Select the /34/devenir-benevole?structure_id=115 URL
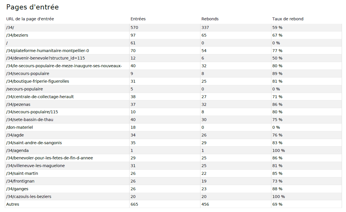The width and height of the screenshot is (346, 212). pos(45,58)
